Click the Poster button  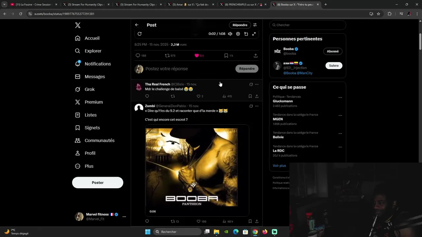click(x=98, y=182)
